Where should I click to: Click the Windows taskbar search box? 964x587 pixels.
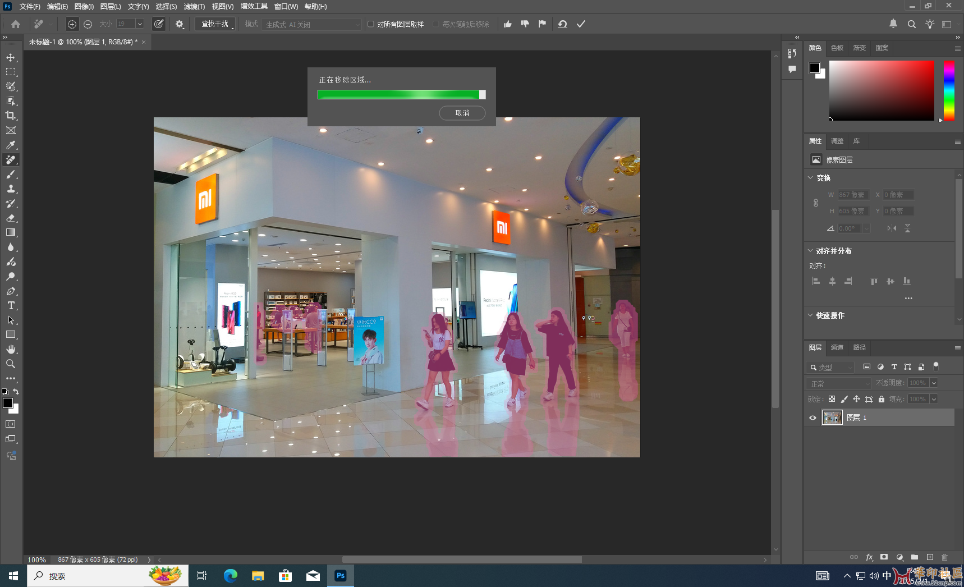(107, 576)
